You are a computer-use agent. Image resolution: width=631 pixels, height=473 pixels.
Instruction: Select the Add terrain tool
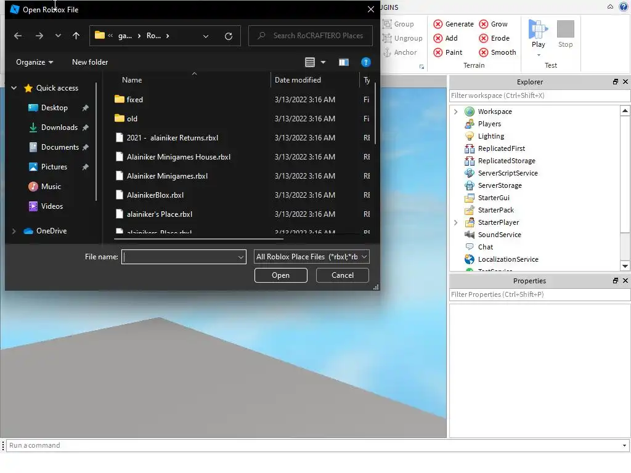[446, 38]
